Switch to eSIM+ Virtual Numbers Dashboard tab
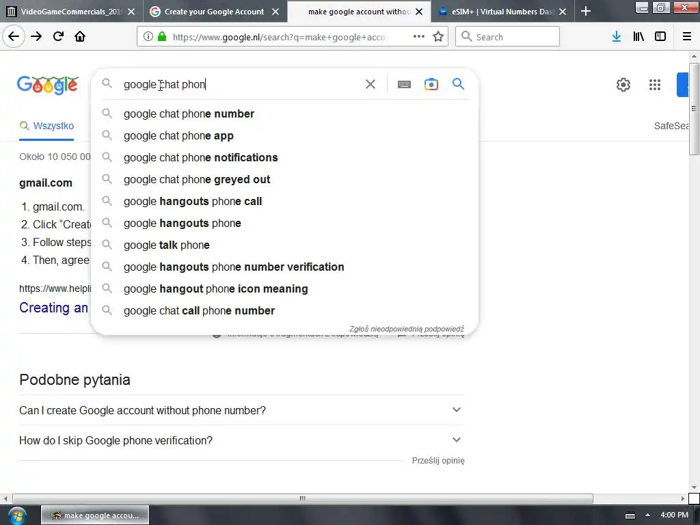Image resolution: width=700 pixels, height=525 pixels. 502,12
